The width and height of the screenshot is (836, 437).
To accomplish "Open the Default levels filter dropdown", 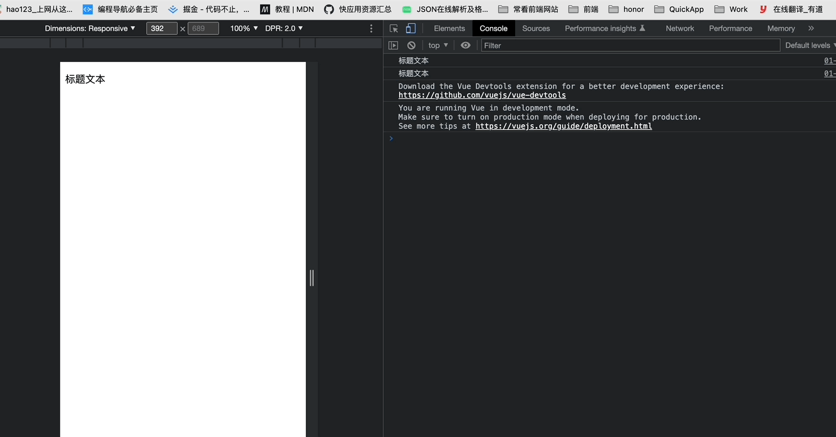I will [x=810, y=45].
